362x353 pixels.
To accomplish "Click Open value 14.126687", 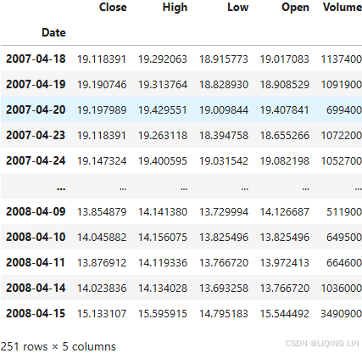I will coord(285,212).
